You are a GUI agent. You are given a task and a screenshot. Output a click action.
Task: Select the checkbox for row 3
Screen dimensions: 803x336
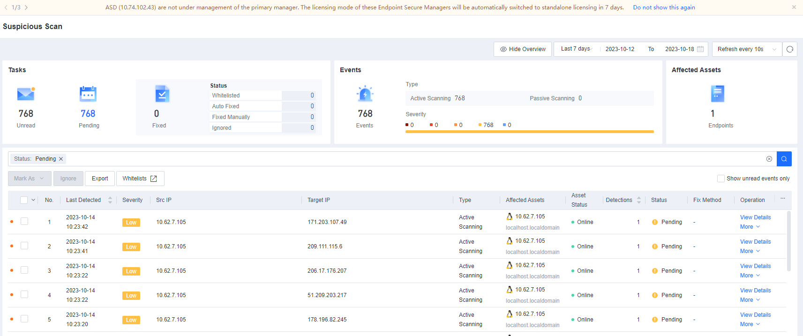(x=24, y=270)
